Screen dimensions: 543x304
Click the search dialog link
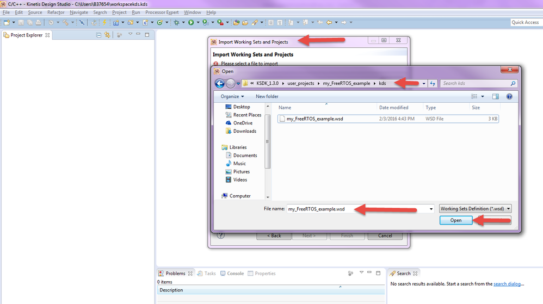(507, 284)
